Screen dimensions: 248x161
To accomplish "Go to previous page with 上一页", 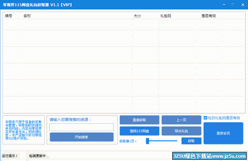I will click(x=181, y=120).
